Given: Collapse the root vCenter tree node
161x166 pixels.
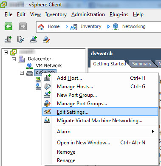Looking at the screenshot, I should point(6,53).
